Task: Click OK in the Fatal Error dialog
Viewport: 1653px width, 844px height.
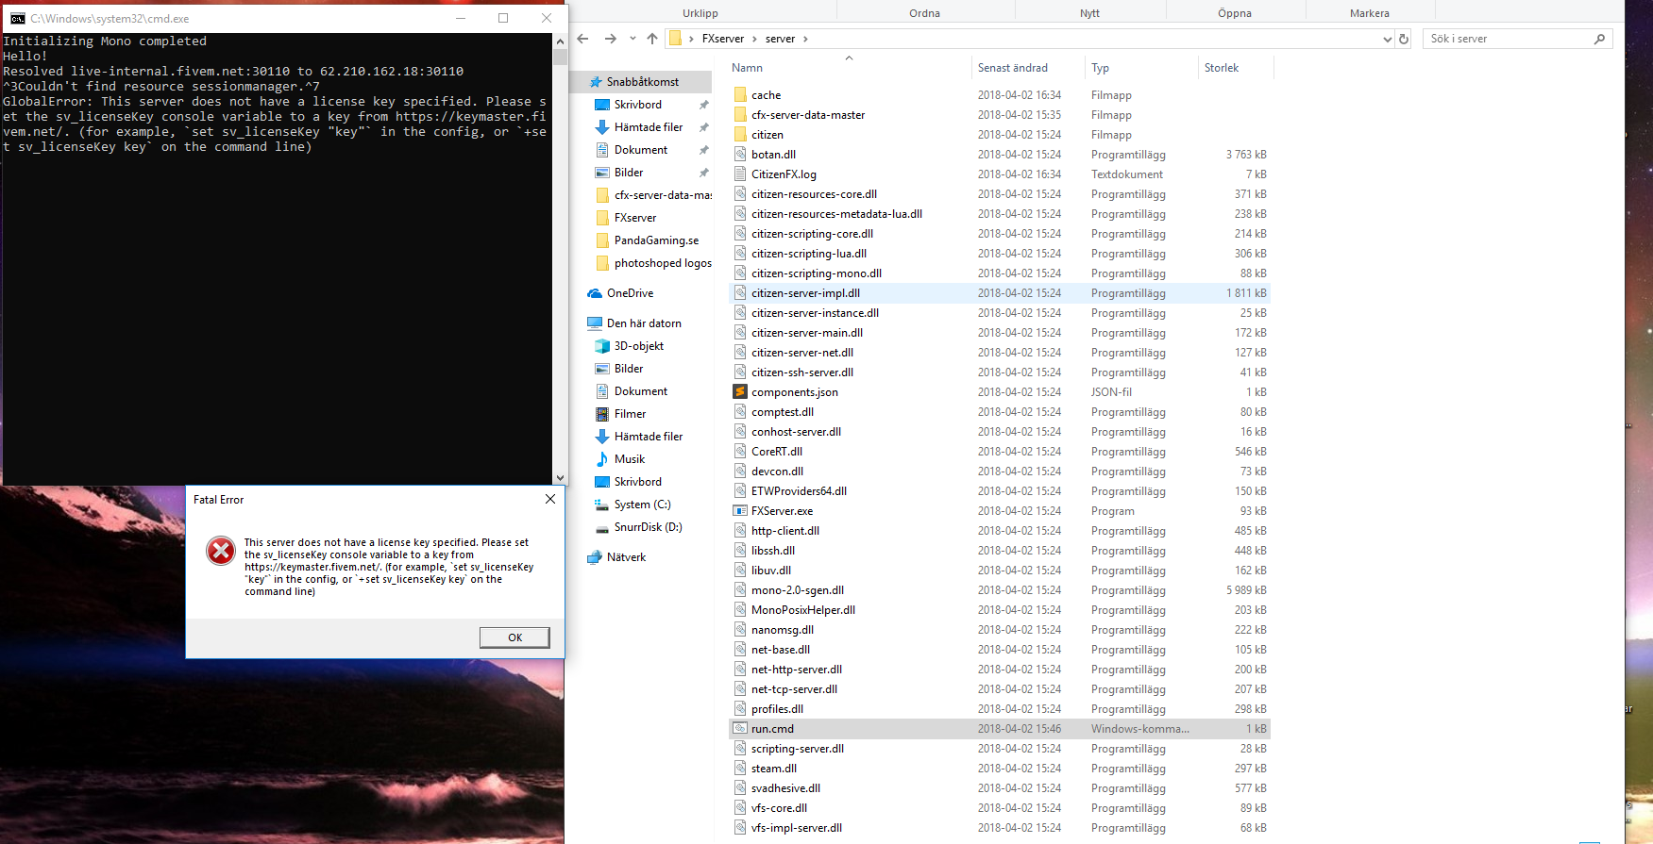Action: click(514, 637)
